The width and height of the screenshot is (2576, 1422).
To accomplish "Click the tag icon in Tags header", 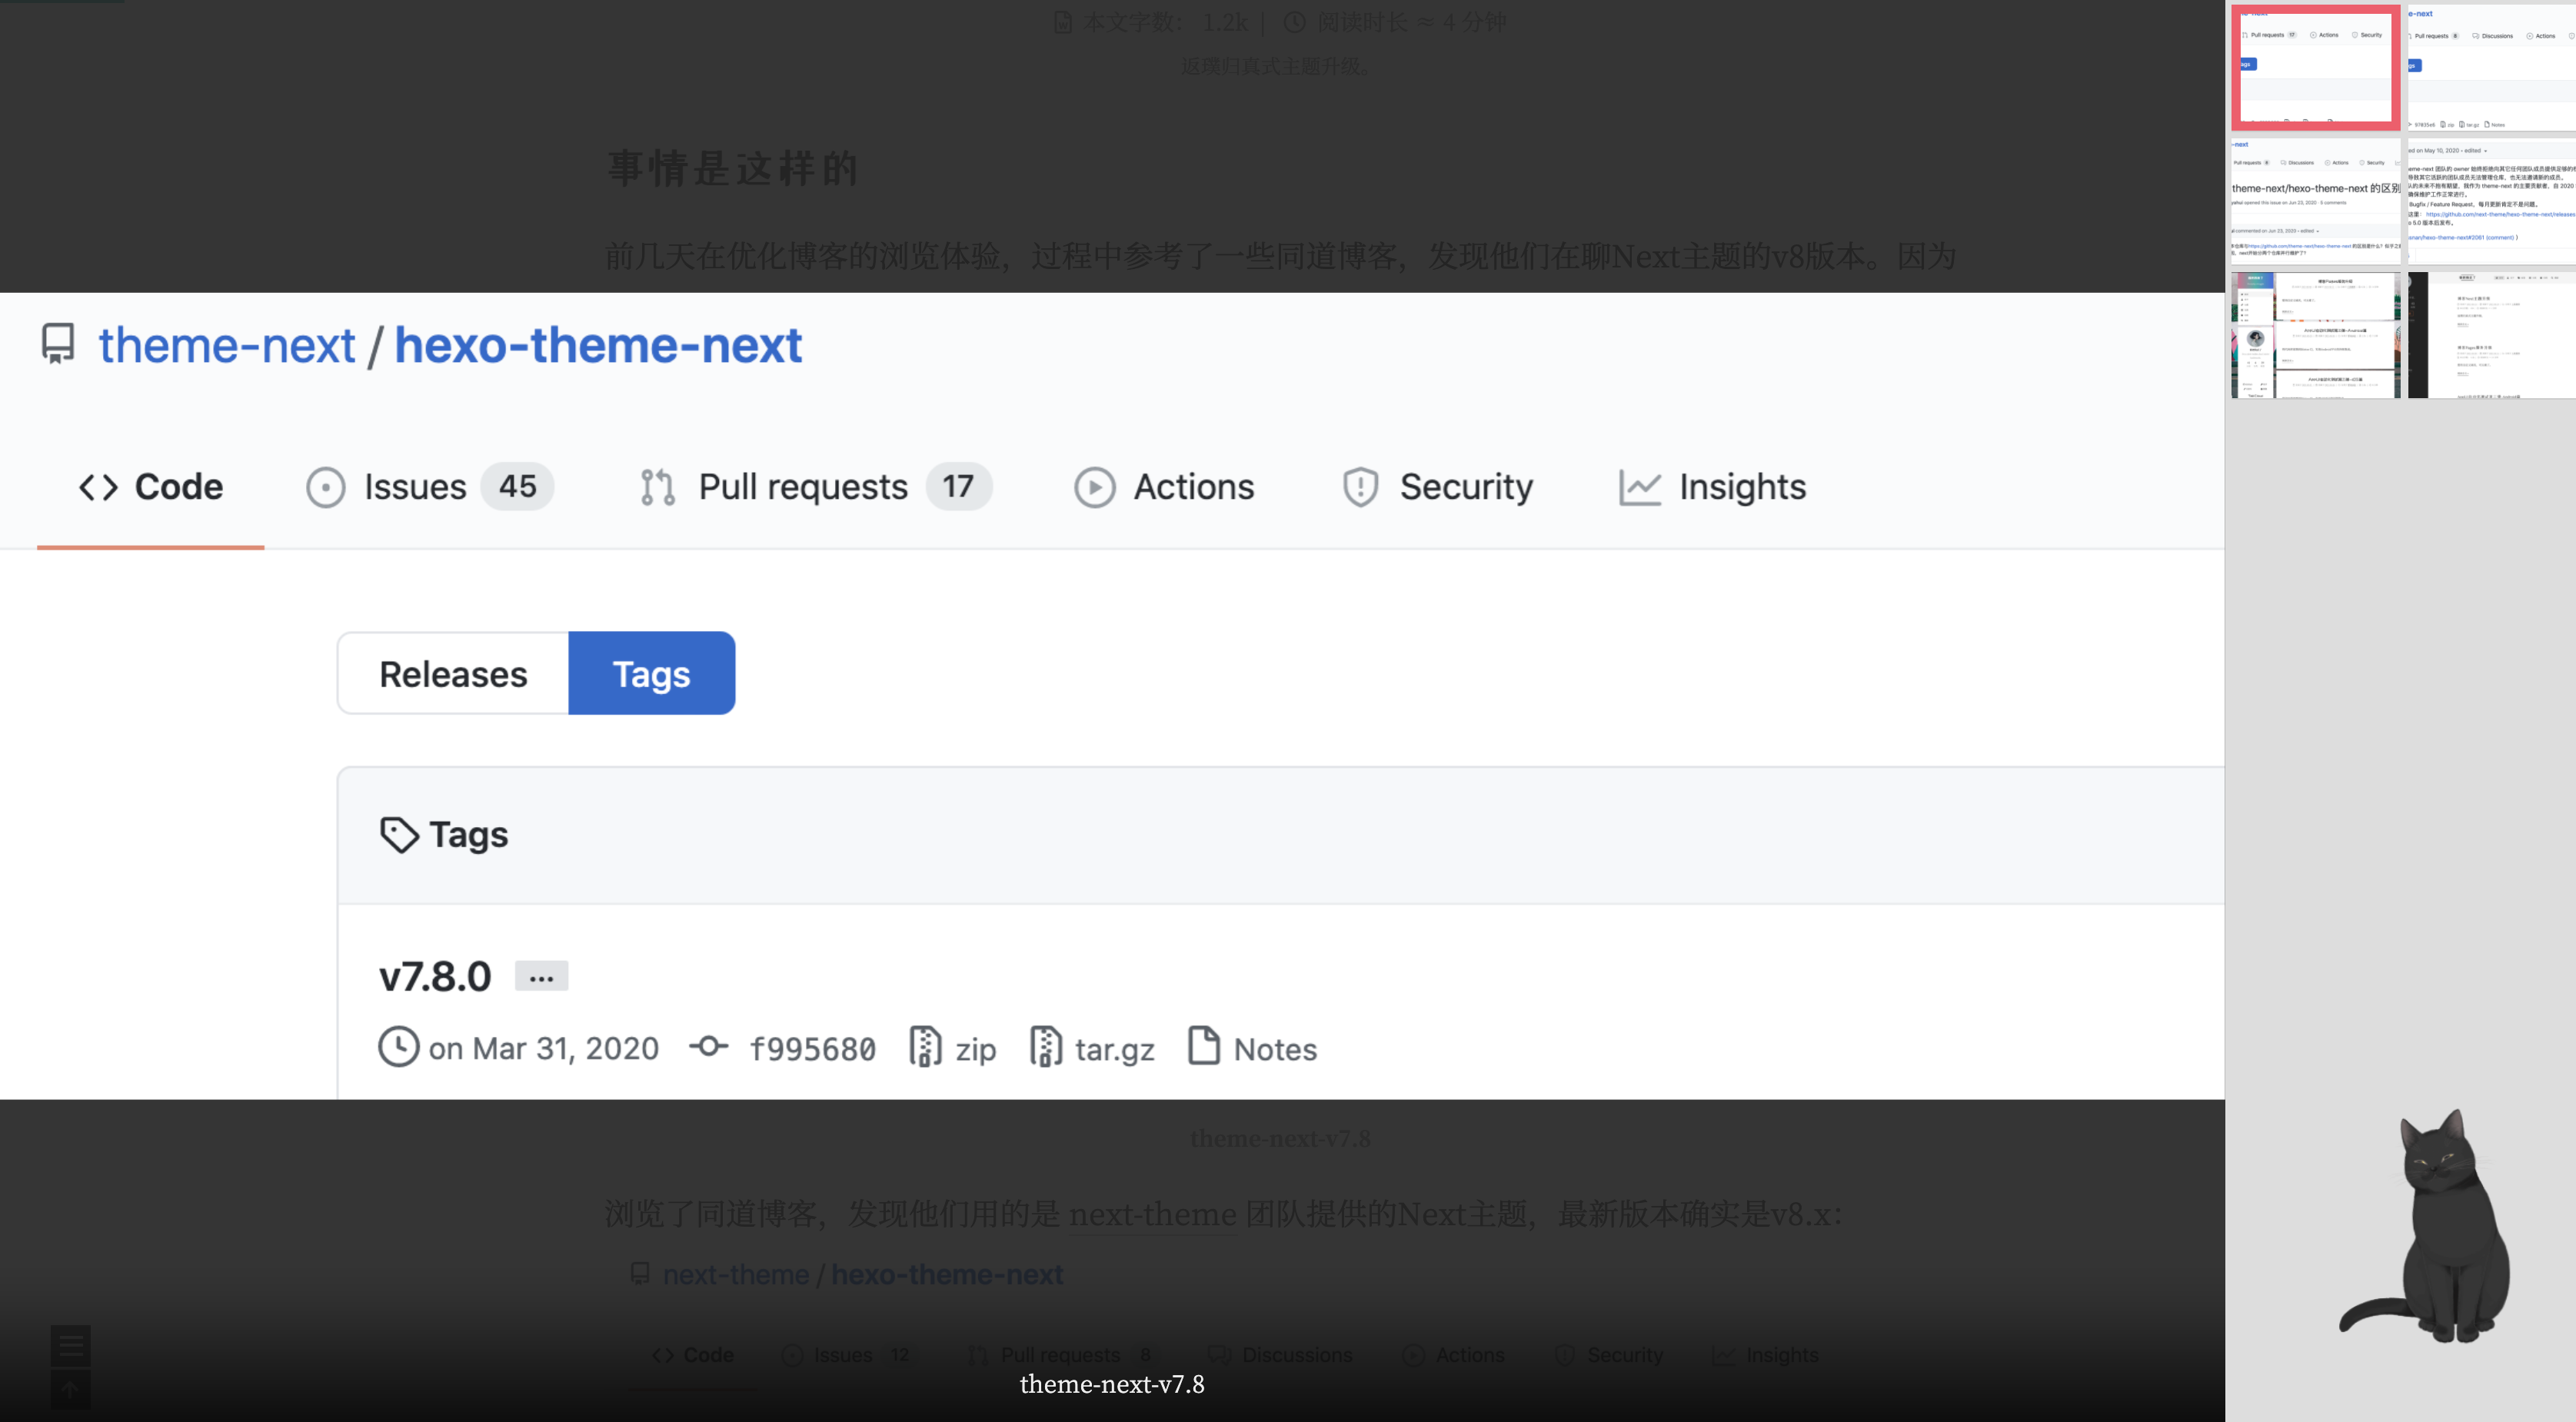I will [x=399, y=835].
